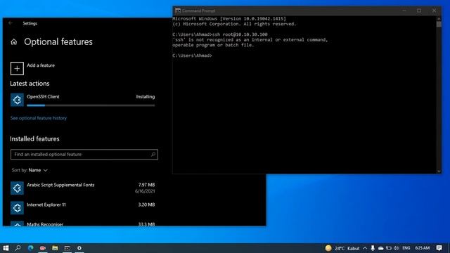Click the Command Prompt scrollbar up arrow
The image size is (450, 253).
point(439,19)
